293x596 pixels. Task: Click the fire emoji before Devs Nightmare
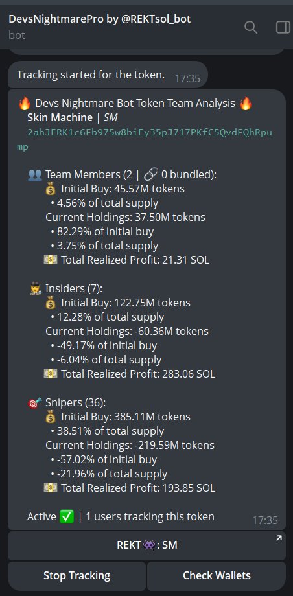[x=24, y=103]
